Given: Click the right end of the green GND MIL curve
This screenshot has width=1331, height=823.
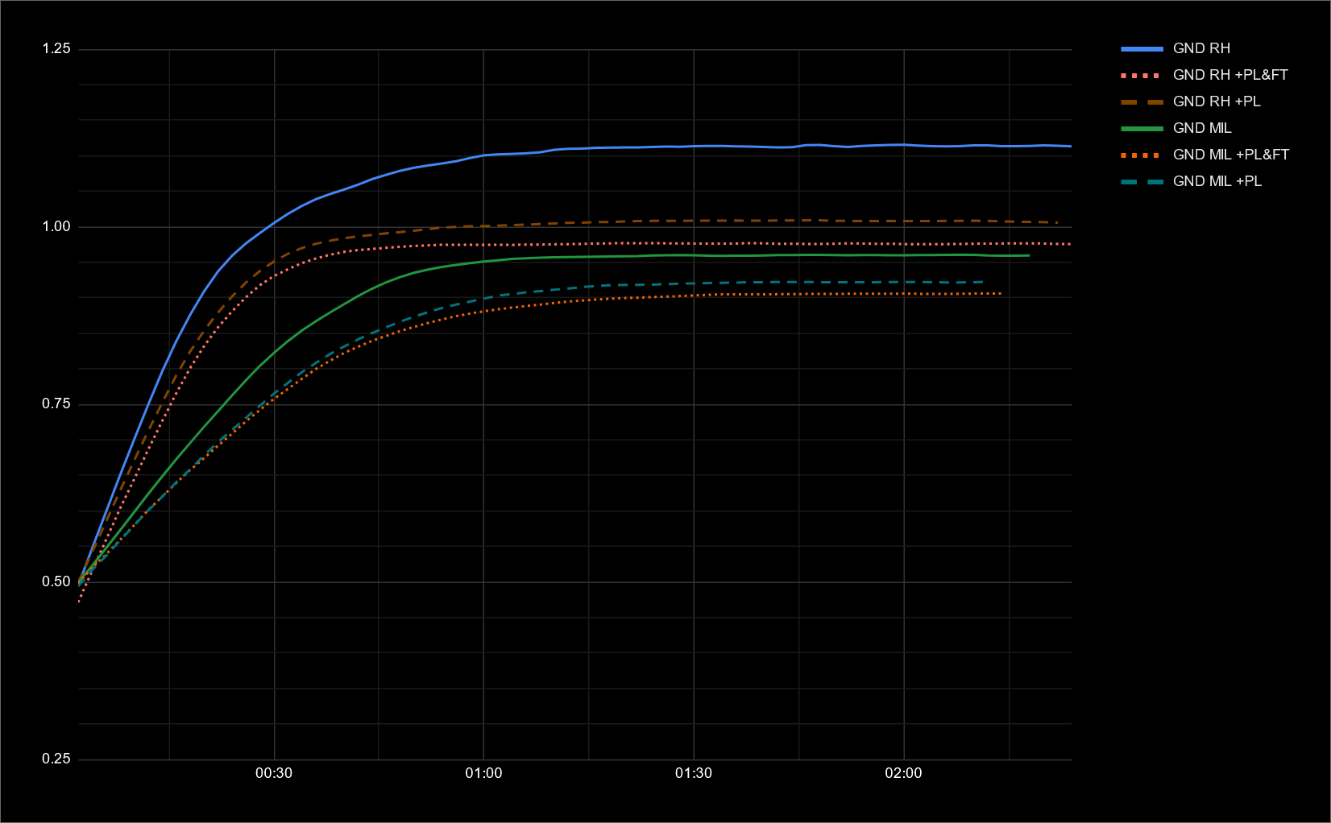Looking at the screenshot, I should (x=1028, y=256).
